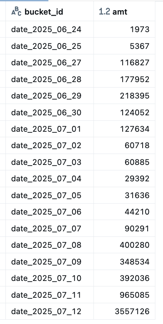Image resolution: width=163 pixels, height=324 pixels.
Task: Click the string type icon beside bucket_id
Action: pos(16,12)
